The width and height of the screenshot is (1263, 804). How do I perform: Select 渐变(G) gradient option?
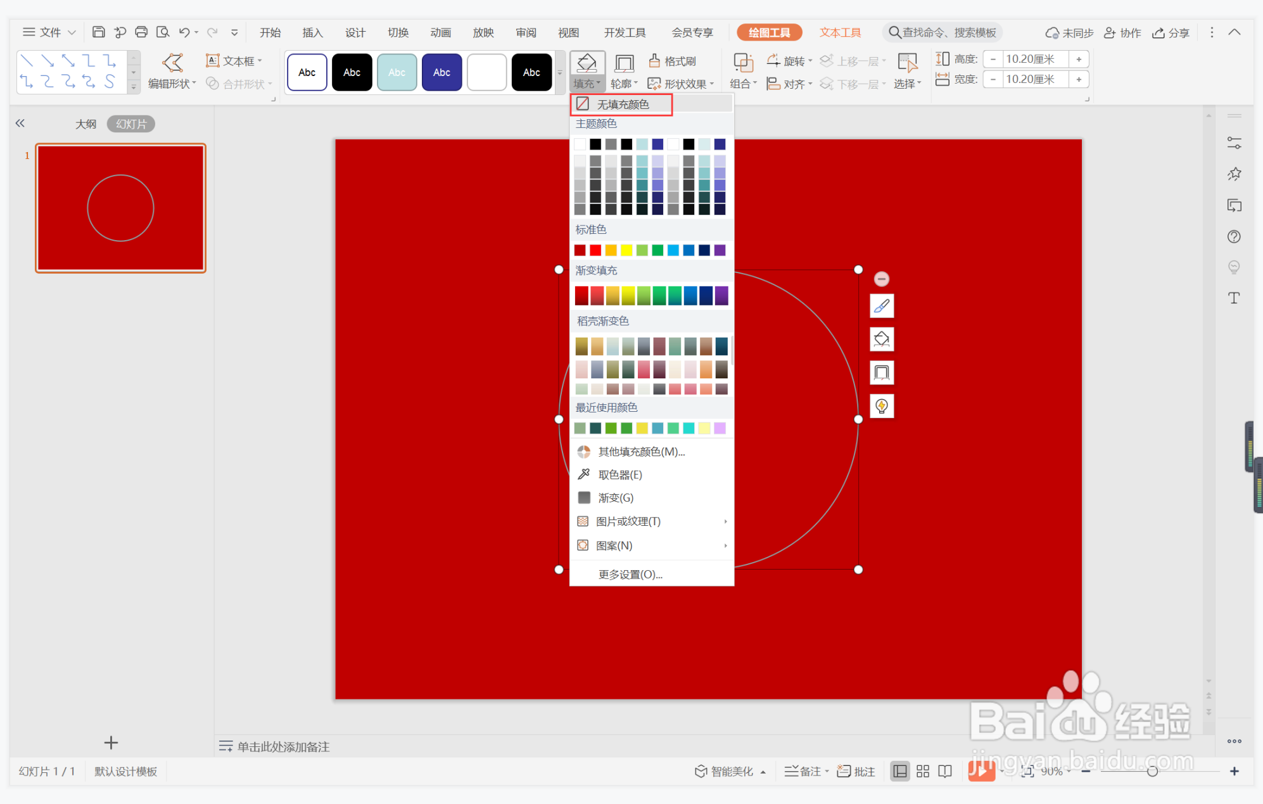[x=652, y=498]
